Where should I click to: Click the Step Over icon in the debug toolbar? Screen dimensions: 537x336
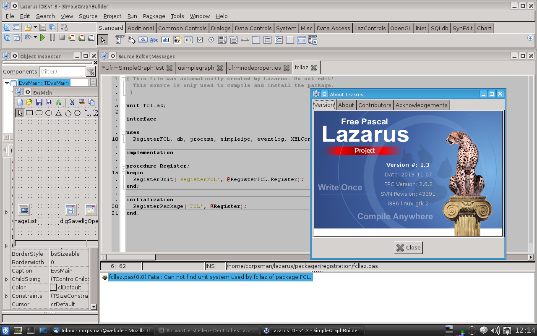pos(81,38)
